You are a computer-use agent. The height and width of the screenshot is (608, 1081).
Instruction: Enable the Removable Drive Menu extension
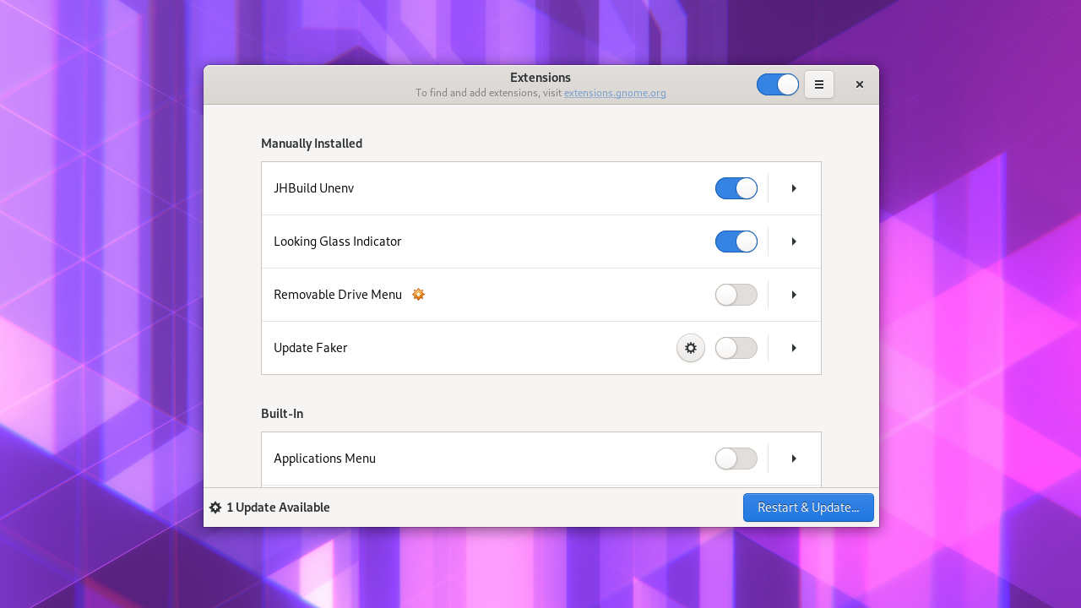tap(736, 295)
